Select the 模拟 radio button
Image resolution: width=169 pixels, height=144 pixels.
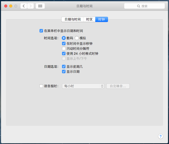(77, 38)
